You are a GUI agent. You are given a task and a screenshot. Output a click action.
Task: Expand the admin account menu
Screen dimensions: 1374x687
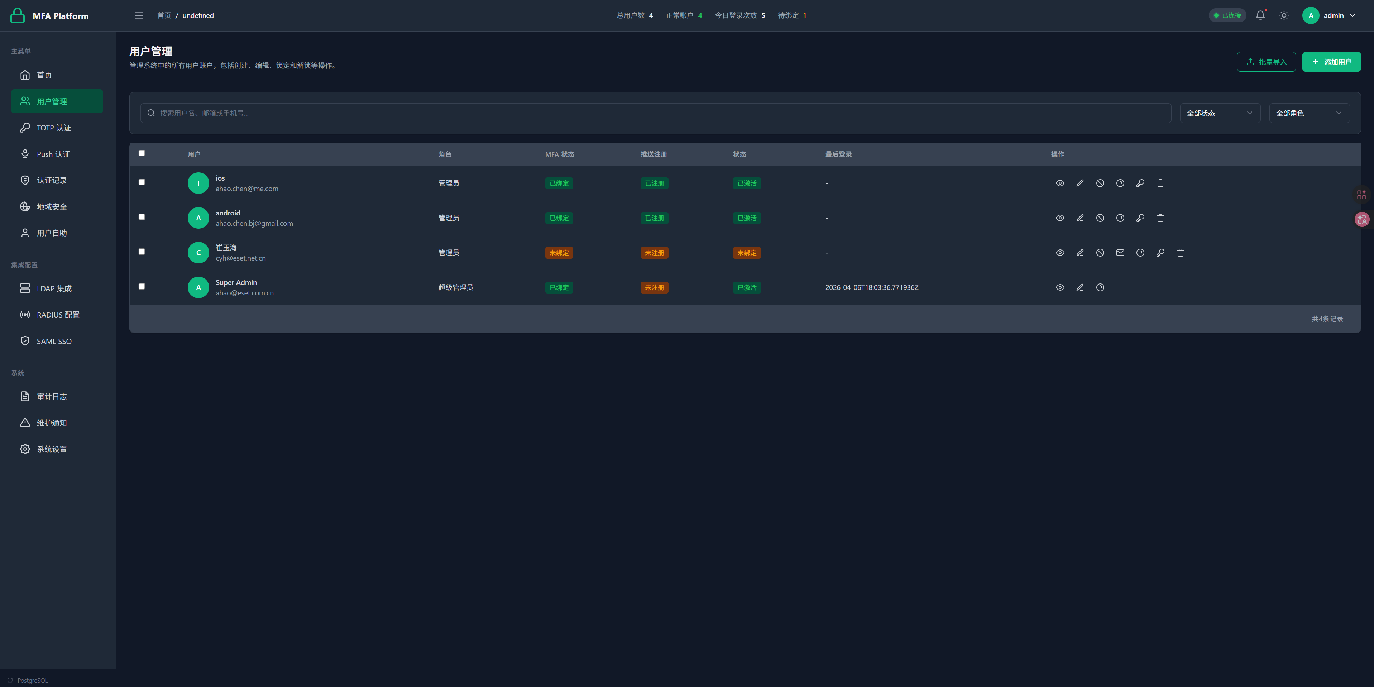[1328, 15]
